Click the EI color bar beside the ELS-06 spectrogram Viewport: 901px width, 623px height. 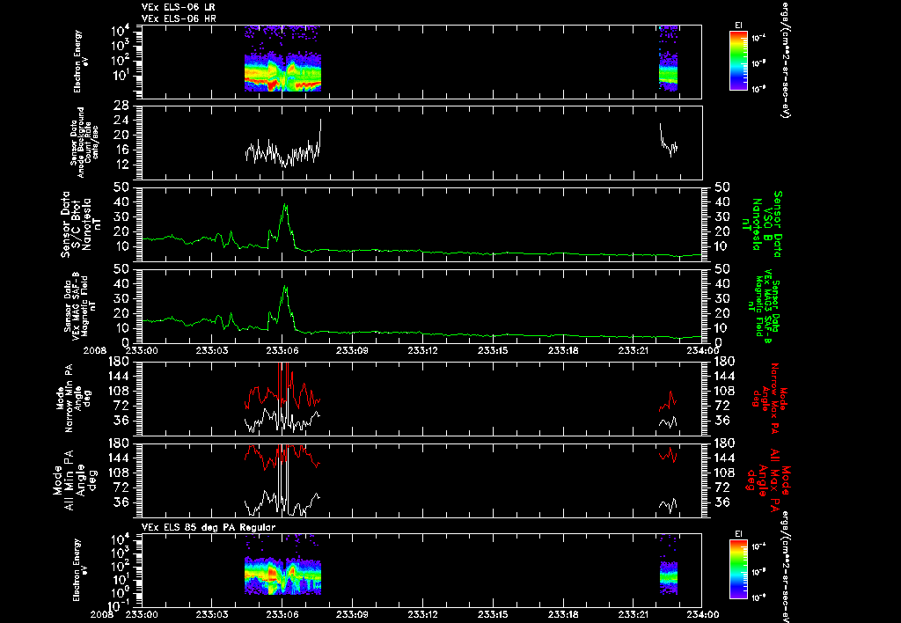pos(738,61)
